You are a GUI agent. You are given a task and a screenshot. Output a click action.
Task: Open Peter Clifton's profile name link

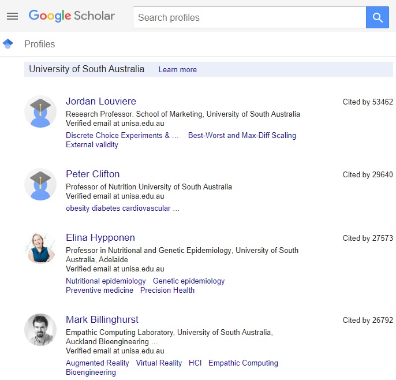pos(93,174)
